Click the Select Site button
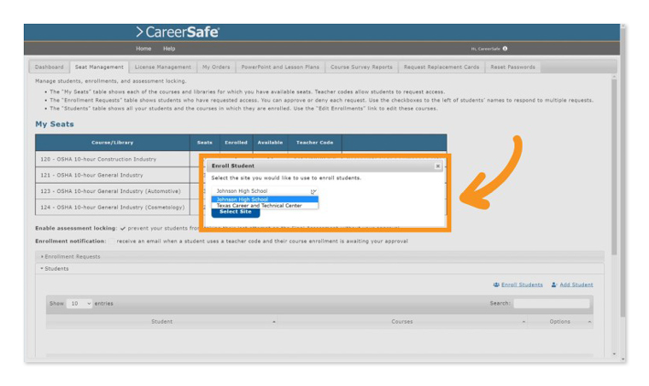The width and height of the screenshot is (649, 386). 236,212
